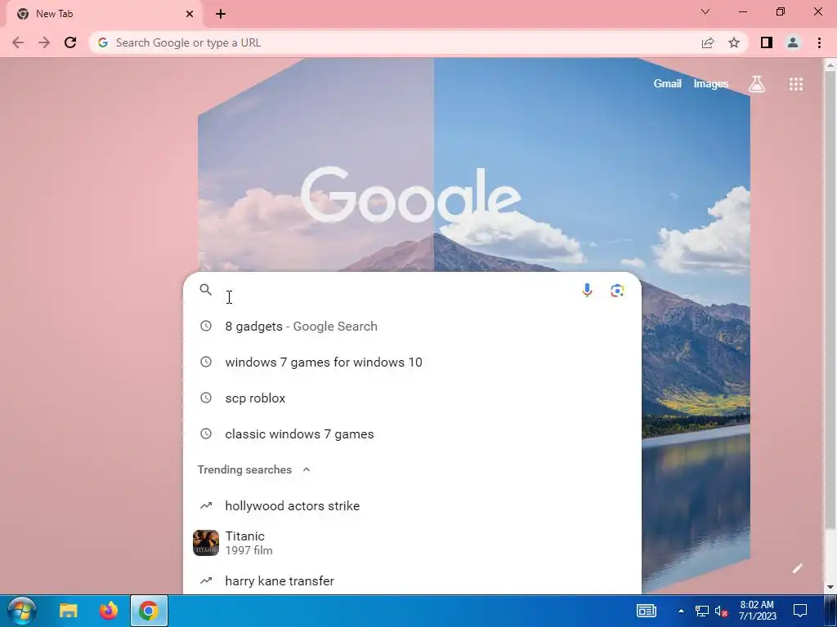Click the browser forward arrow
The image size is (837, 627).
click(44, 42)
